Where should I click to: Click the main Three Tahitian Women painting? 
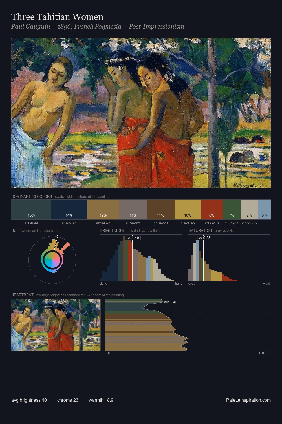141,113
